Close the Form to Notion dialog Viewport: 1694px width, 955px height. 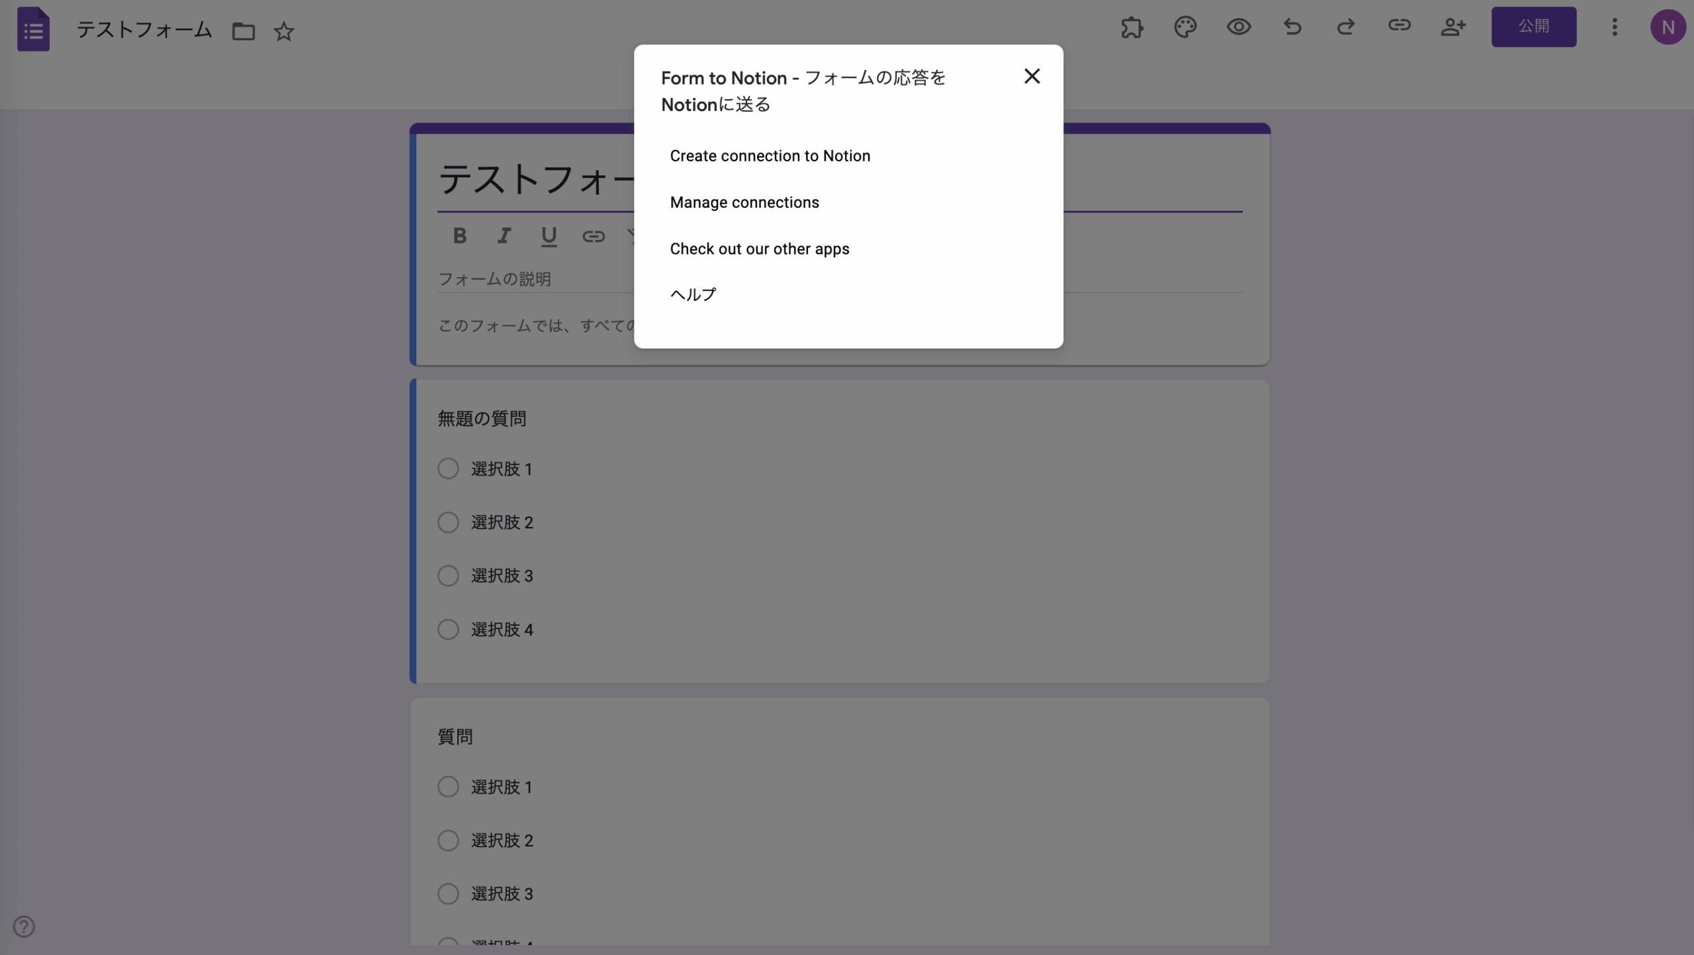click(1032, 77)
